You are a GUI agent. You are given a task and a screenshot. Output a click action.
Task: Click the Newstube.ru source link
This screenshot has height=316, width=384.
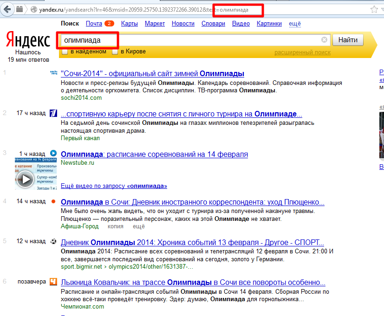click(78, 162)
